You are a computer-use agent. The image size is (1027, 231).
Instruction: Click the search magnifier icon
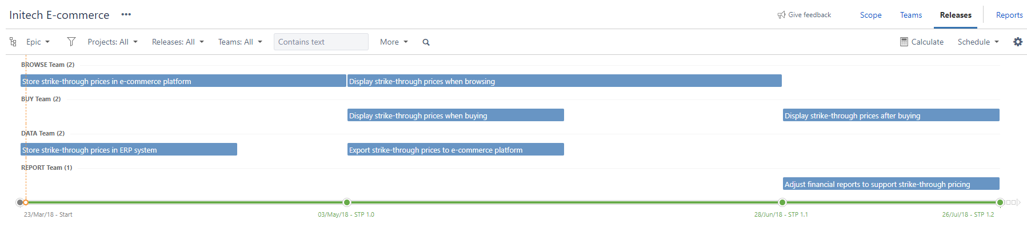point(426,42)
